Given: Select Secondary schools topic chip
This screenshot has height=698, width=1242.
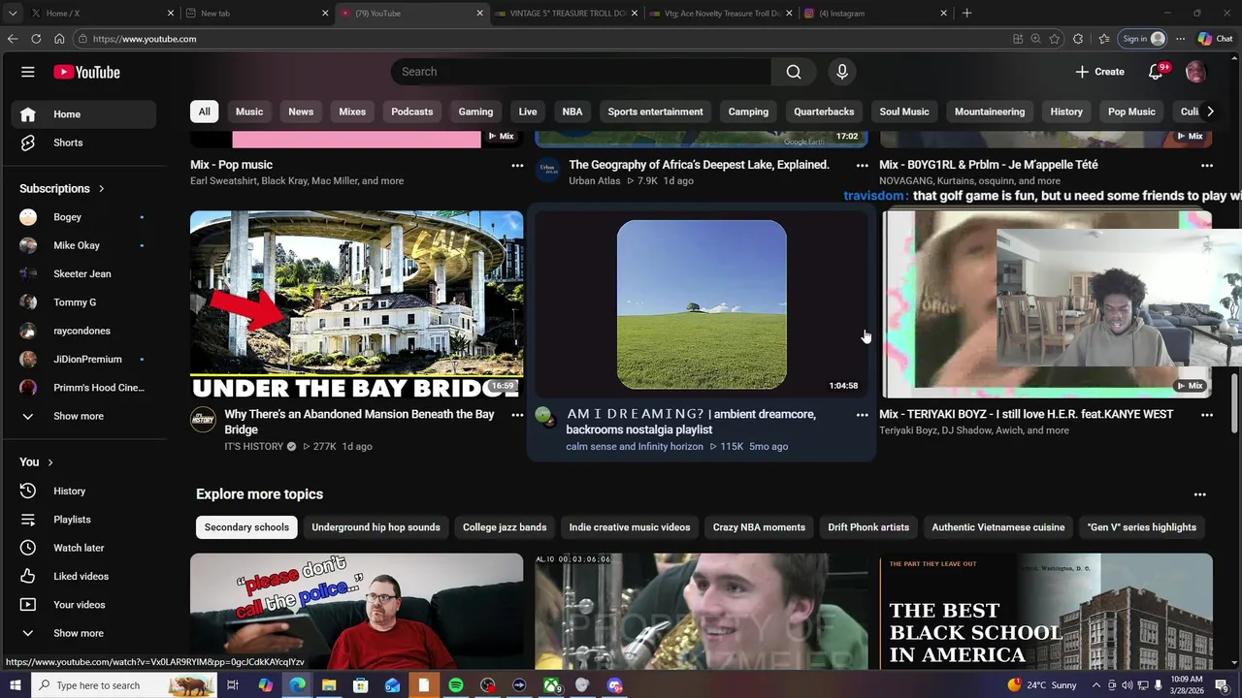Looking at the screenshot, I should [x=246, y=527].
